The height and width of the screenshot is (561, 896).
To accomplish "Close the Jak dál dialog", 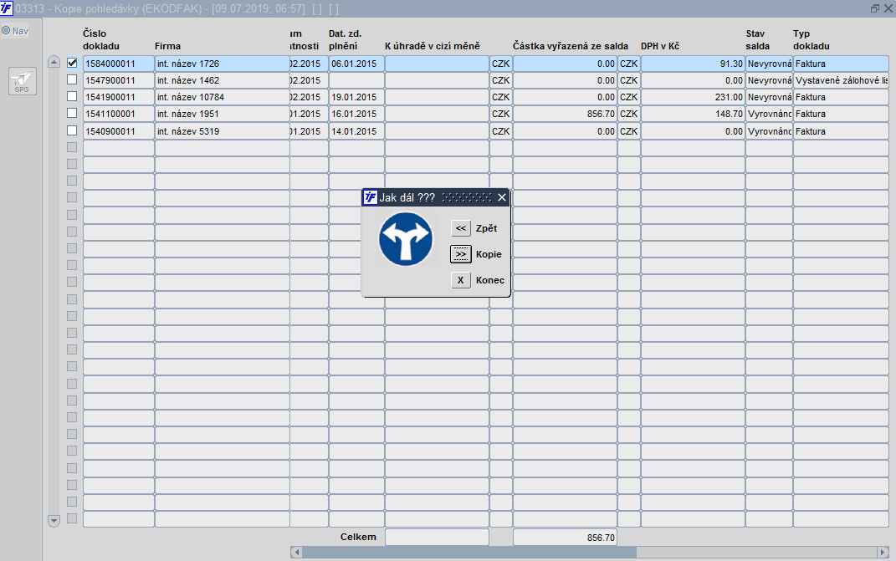I will [x=502, y=197].
